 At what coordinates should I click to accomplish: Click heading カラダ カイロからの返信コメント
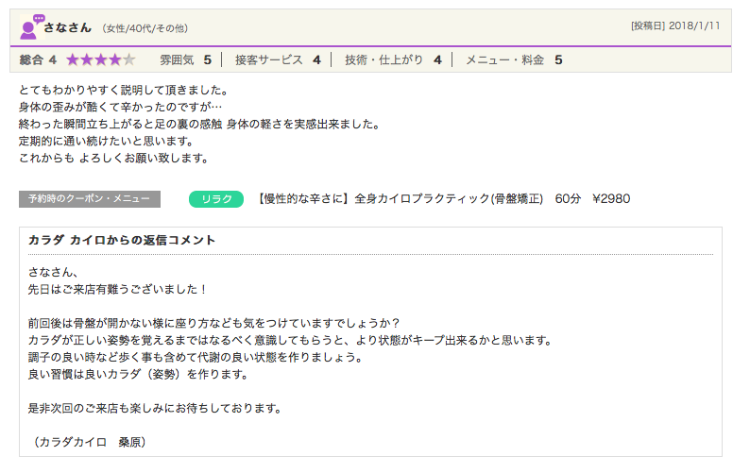122,240
